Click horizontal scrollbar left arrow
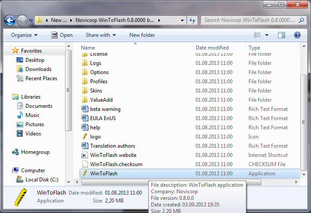Screen dimensions: 311x213 [x=77, y=182]
